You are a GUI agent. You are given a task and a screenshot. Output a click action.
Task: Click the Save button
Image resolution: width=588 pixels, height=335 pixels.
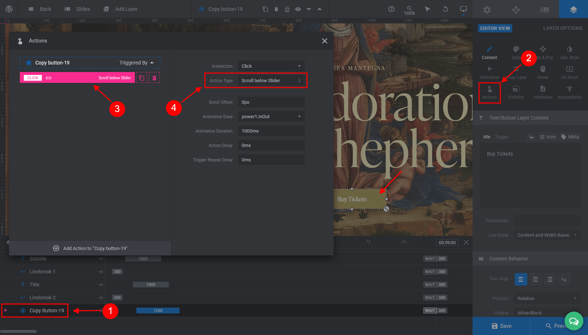tap(501, 326)
